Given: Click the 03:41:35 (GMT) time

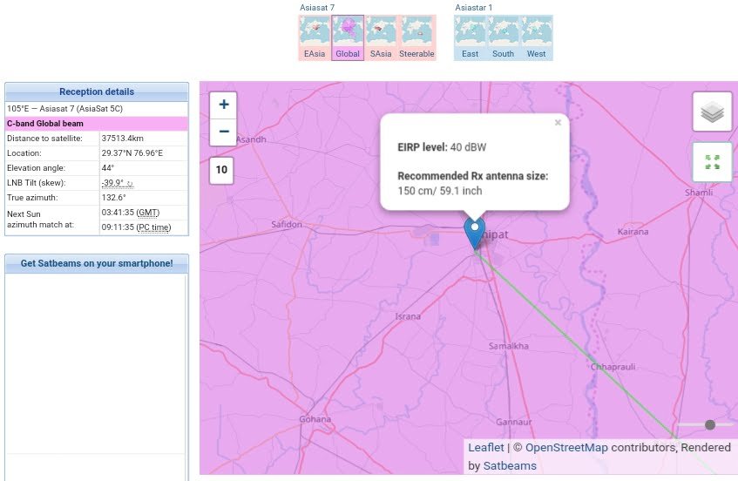Looking at the screenshot, I should (131, 213).
